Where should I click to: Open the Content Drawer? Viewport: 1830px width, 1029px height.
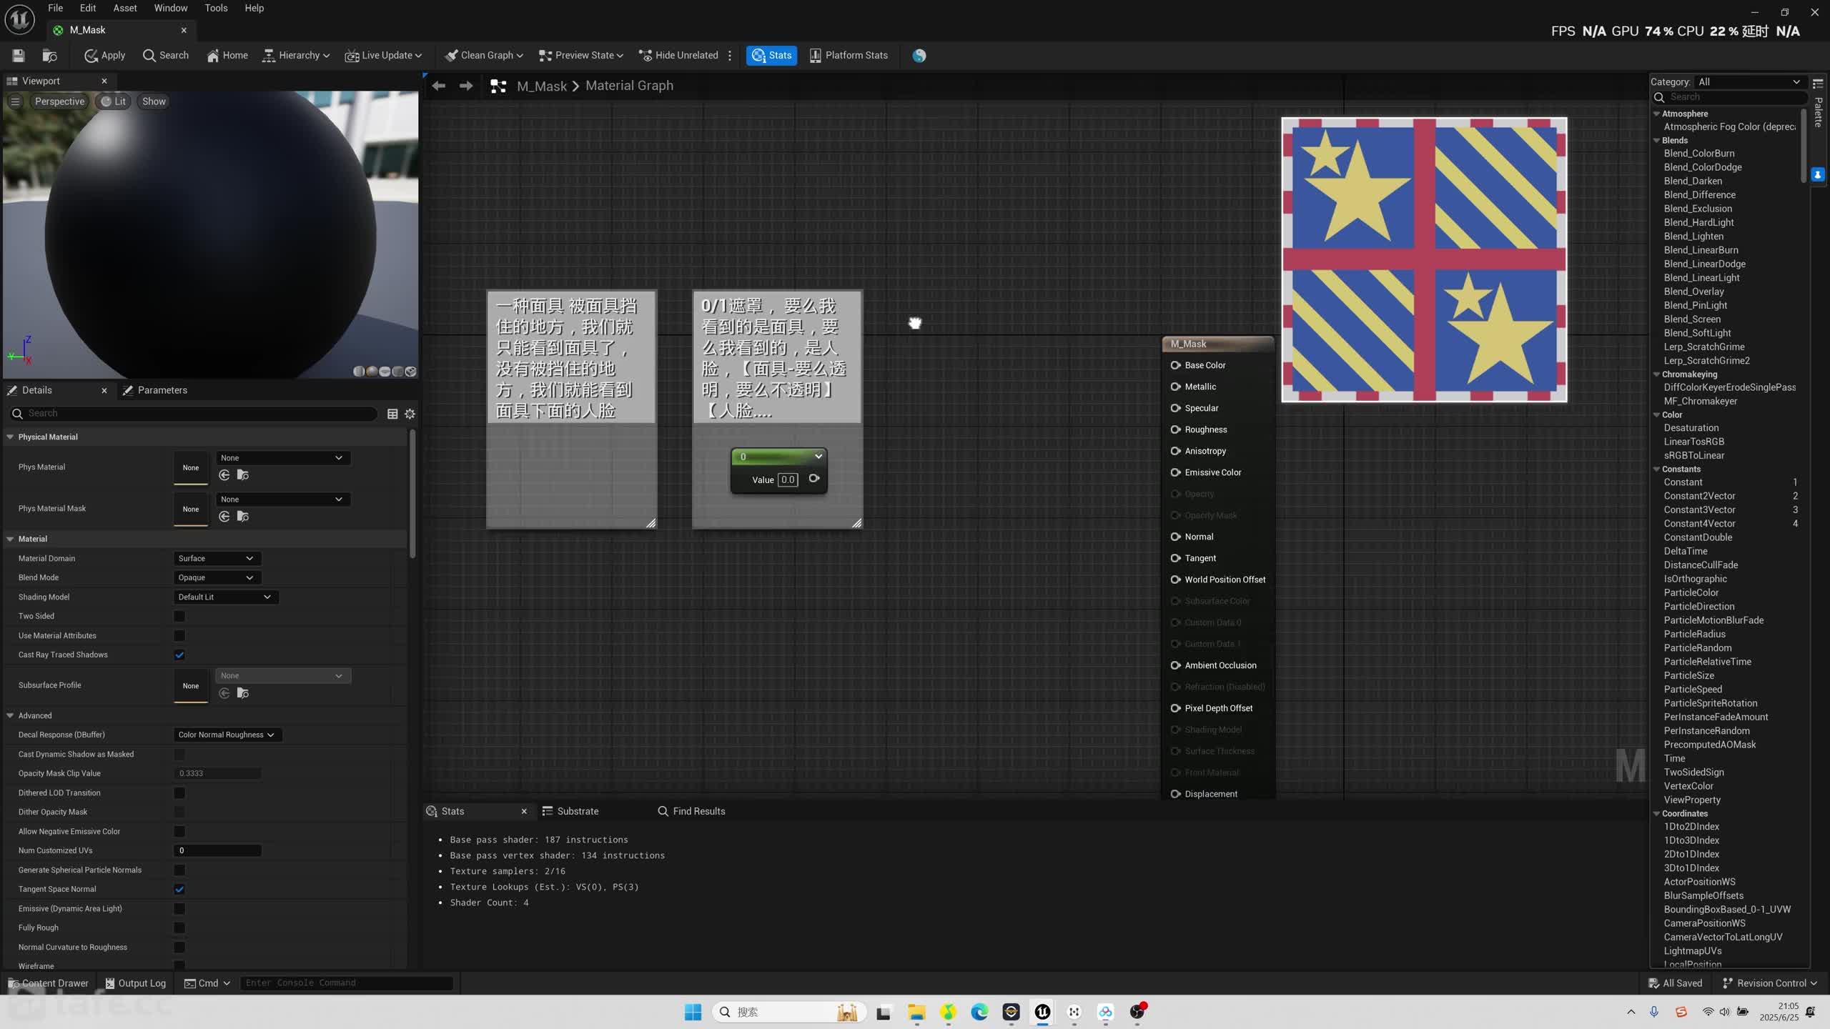coord(48,983)
